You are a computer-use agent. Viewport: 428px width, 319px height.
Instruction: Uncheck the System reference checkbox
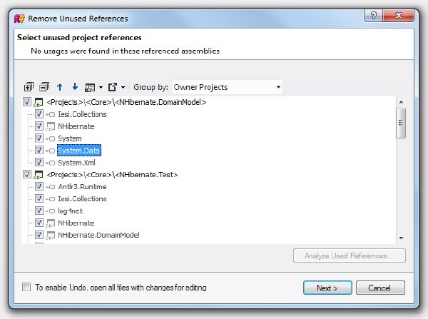coord(39,138)
